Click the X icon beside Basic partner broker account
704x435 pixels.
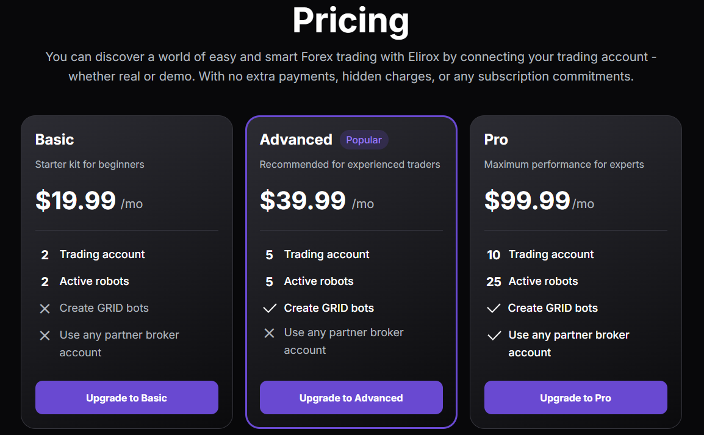45,336
